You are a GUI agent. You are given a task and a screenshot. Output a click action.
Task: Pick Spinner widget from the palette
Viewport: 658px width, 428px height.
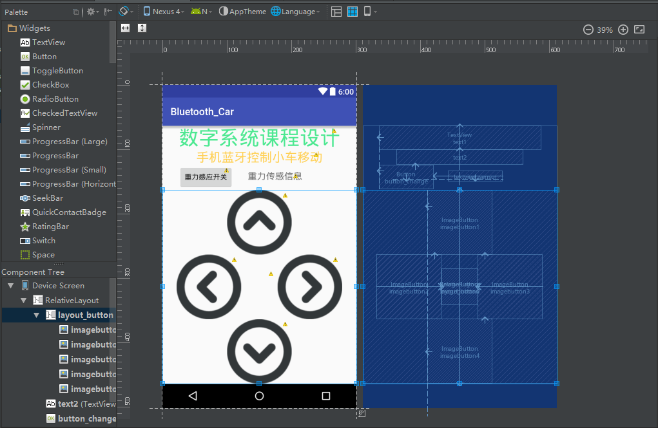[x=41, y=127]
